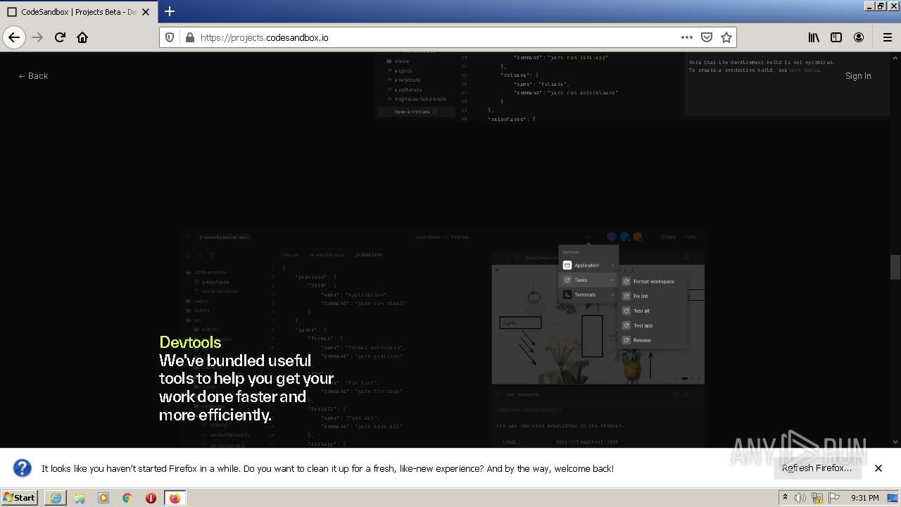Open the Firefox hamburger menu
901x507 pixels.
[887, 37]
